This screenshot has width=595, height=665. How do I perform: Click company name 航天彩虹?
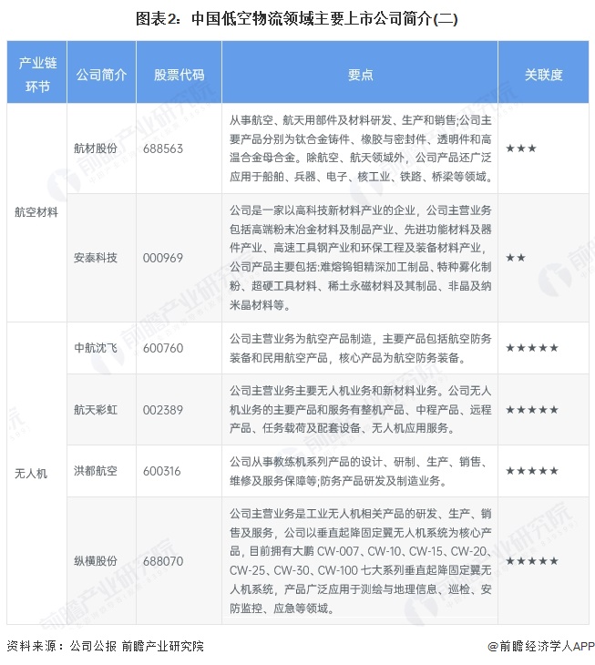tap(96, 410)
